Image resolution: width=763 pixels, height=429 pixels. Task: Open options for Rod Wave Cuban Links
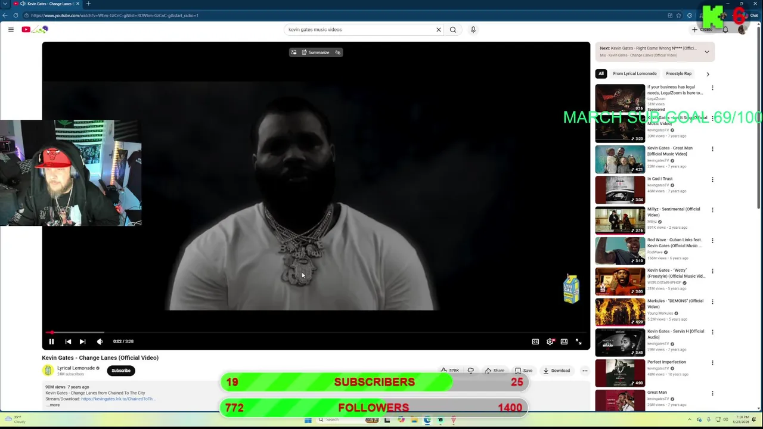coord(712,241)
